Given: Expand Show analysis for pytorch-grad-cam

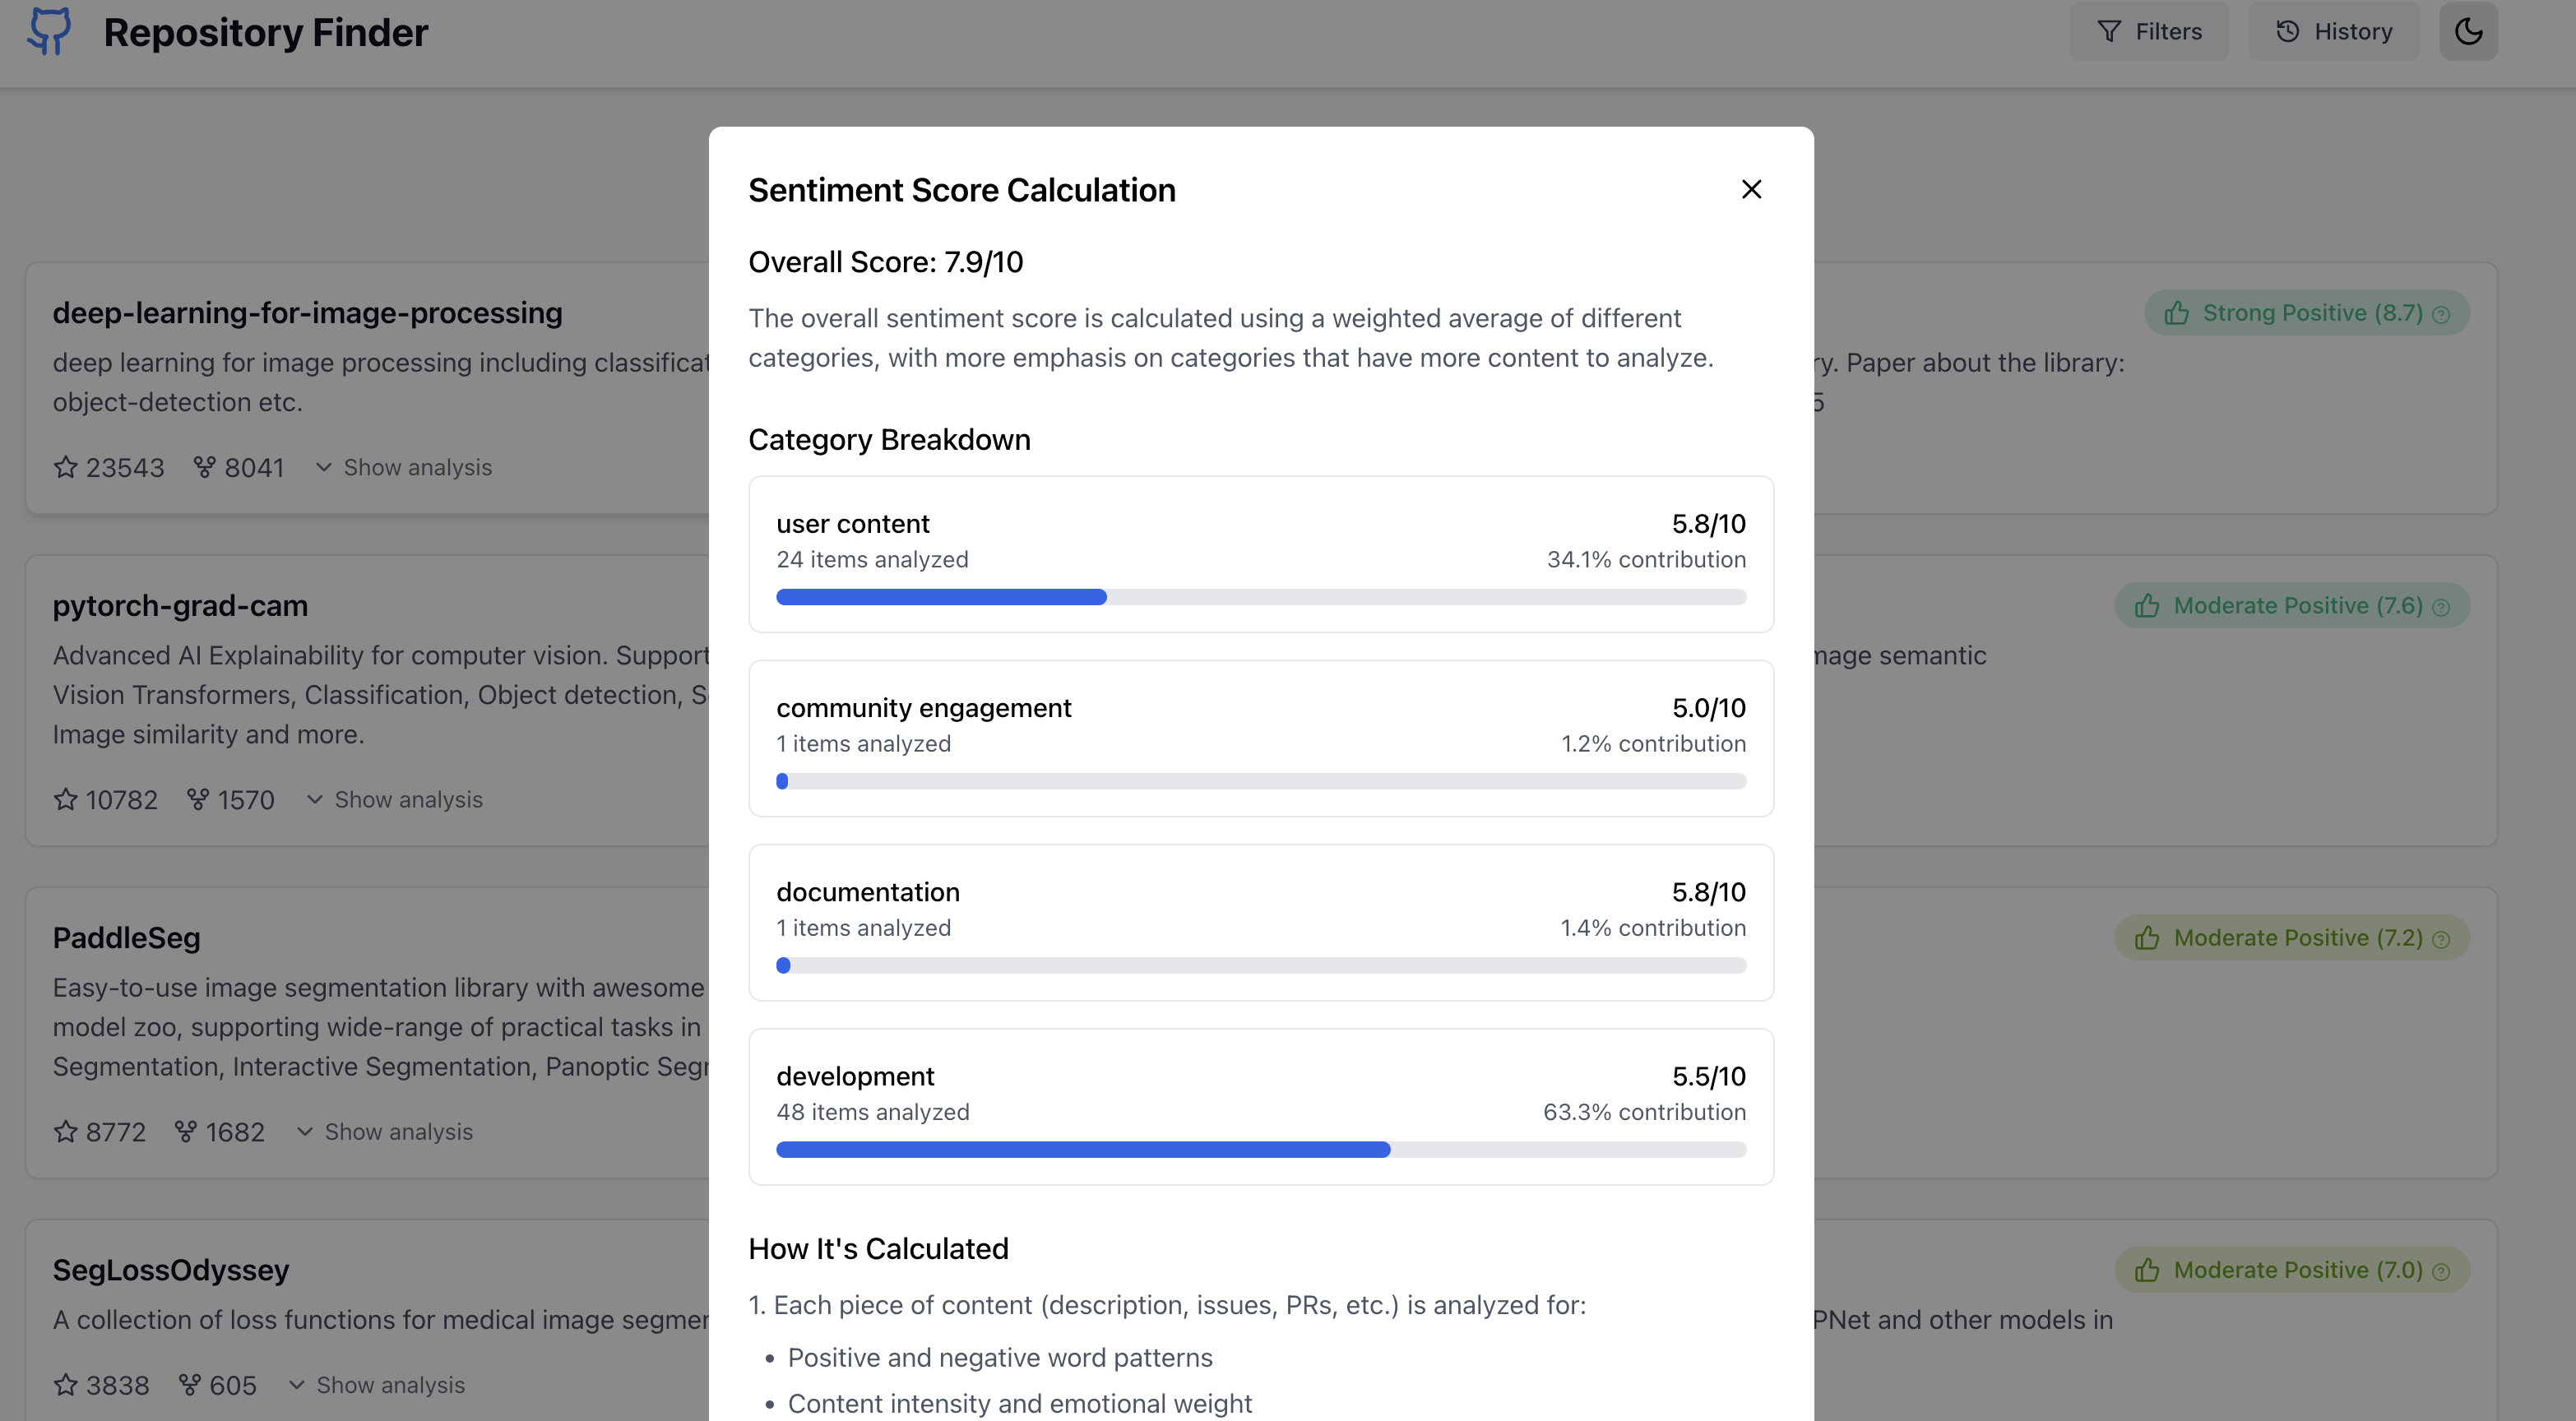Looking at the screenshot, I should coord(395,799).
